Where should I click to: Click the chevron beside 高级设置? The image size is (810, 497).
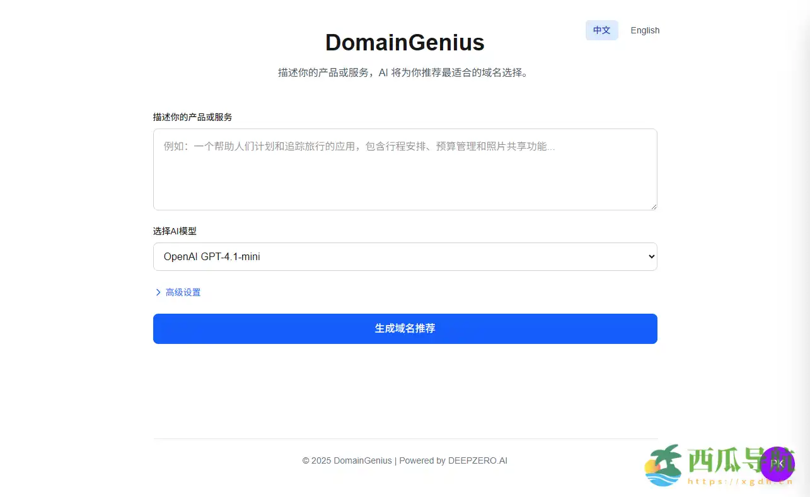[158, 292]
